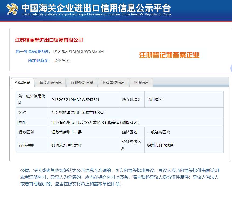Open the 行政处罚信息 tab
232x197 pixels.
point(82,83)
